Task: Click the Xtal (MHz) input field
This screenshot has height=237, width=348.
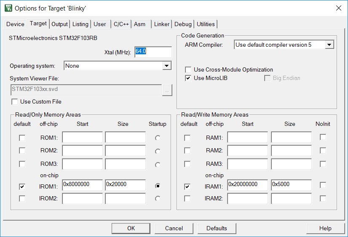Action: tap(153, 52)
